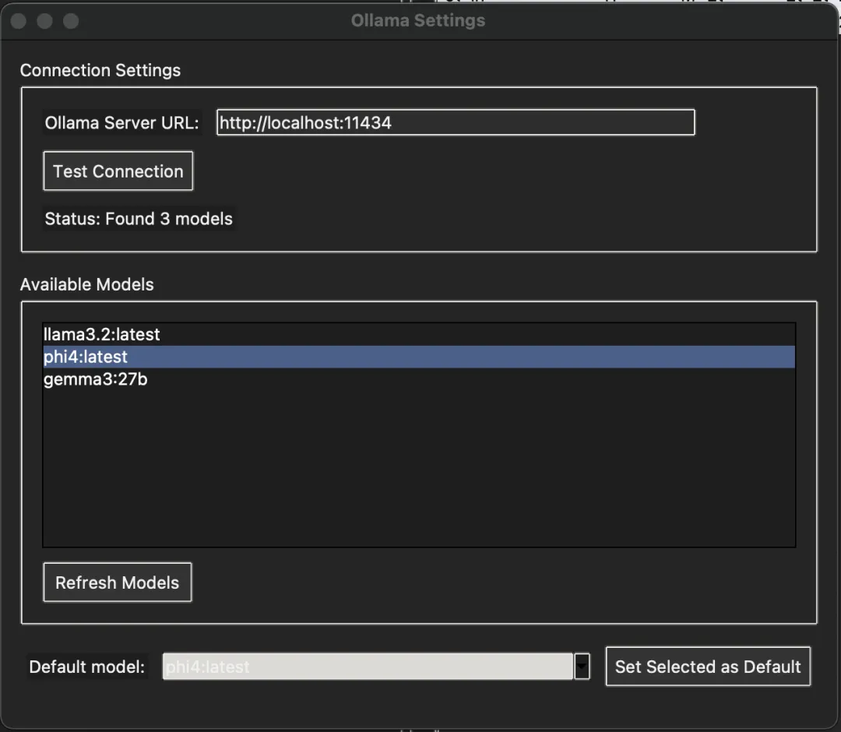Click the window zoom button

click(x=71, y=21)
